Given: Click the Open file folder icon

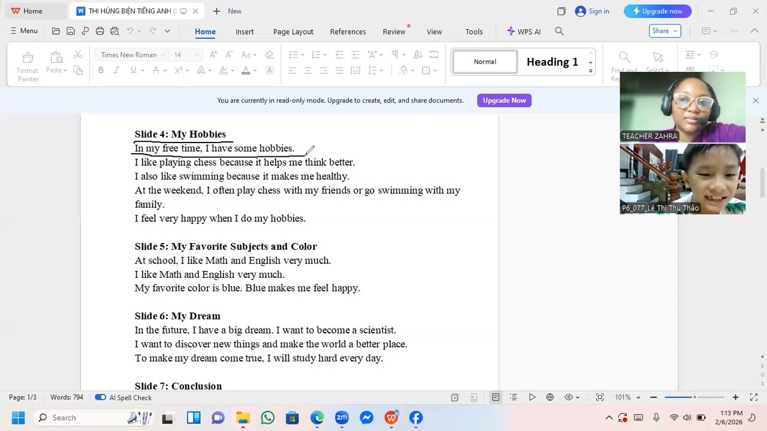Looking at the screenshot, I should pyautogui.click(x=56, y=31).
